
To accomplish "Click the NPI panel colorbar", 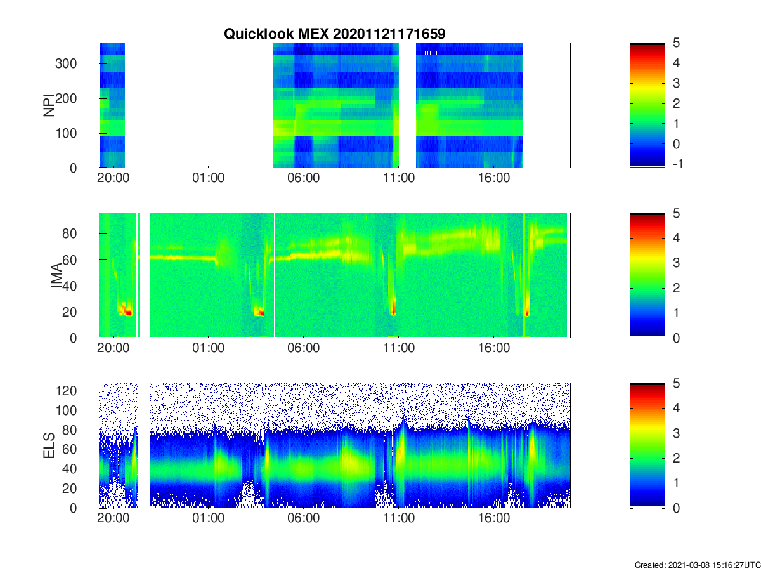I will click(647, 105).
